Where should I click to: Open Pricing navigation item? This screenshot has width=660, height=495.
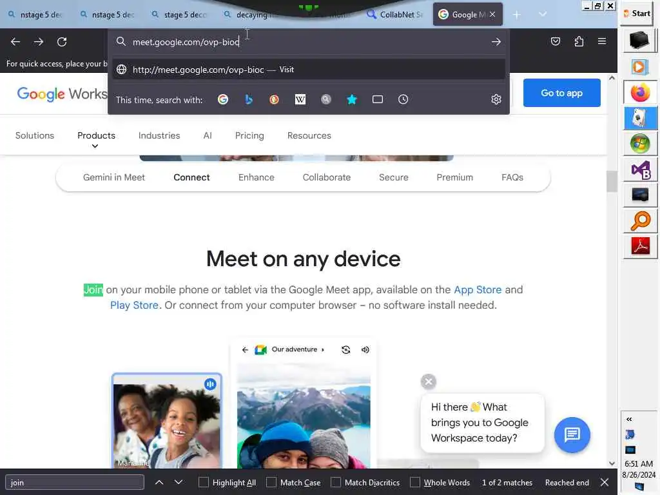coord(249,135)
